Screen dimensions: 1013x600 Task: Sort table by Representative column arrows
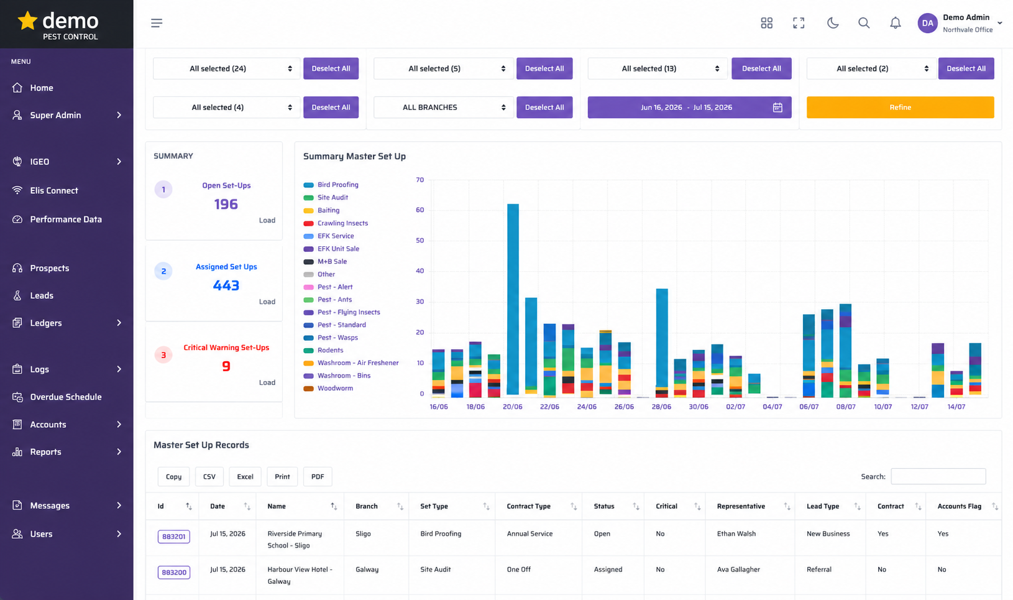787,507
